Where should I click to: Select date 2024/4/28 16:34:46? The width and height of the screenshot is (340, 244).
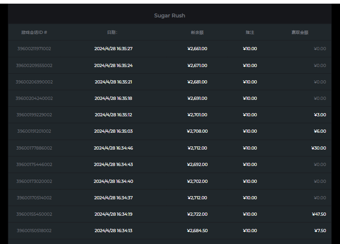[113, 148]
